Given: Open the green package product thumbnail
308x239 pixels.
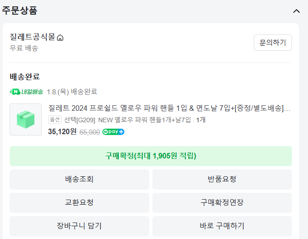Looking at the screenshot, I should point(26,119).
